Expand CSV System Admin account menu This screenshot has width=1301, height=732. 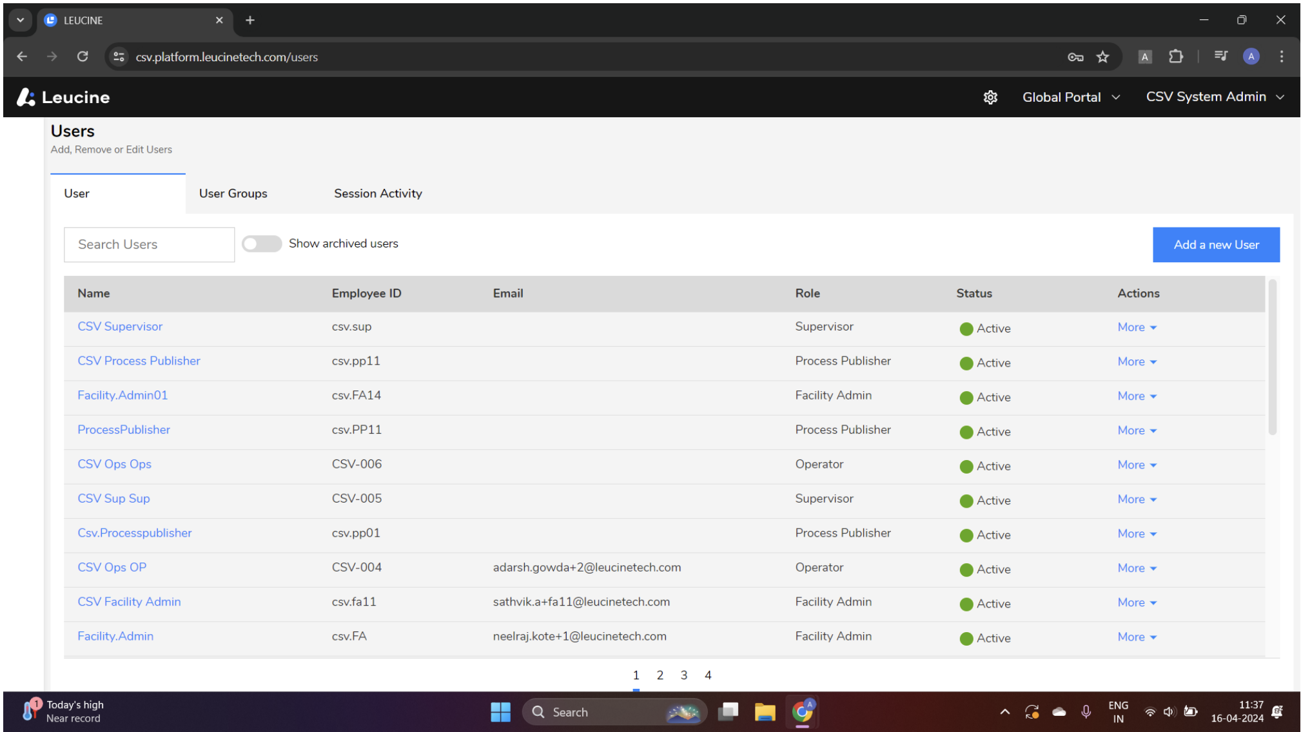click(1215, 97)
